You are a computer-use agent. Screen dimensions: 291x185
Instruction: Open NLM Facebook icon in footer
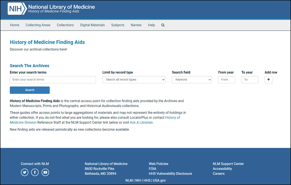tap(35, 172)
